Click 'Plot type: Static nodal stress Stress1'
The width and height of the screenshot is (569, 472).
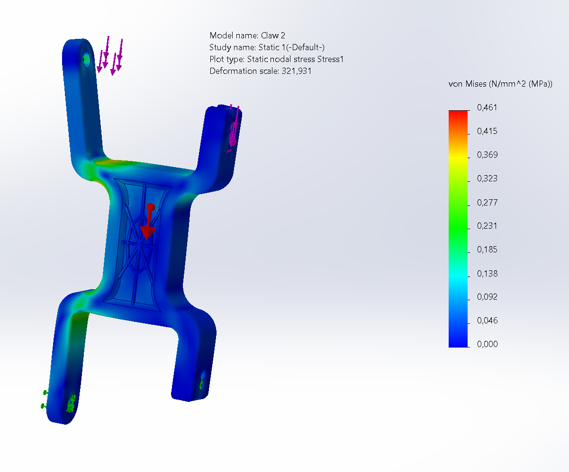pos(276,59)
